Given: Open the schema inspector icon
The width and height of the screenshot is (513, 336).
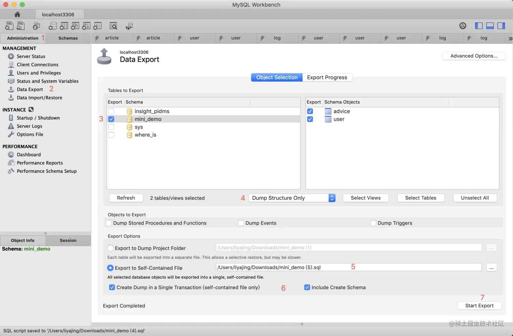Looking at the screenshot, I should (x=36, y=26).
